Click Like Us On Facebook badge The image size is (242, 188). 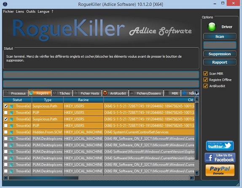click(220, 158)
